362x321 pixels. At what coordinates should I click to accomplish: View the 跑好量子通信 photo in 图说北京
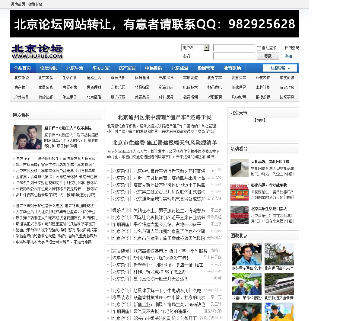click(x=246, y=254)
